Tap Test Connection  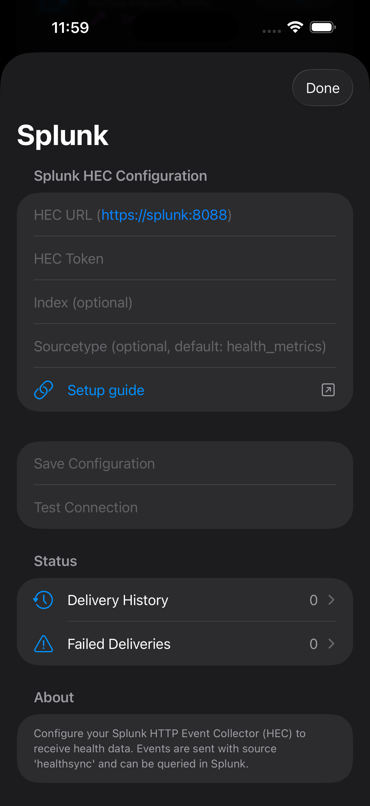(x=86, y=507)
